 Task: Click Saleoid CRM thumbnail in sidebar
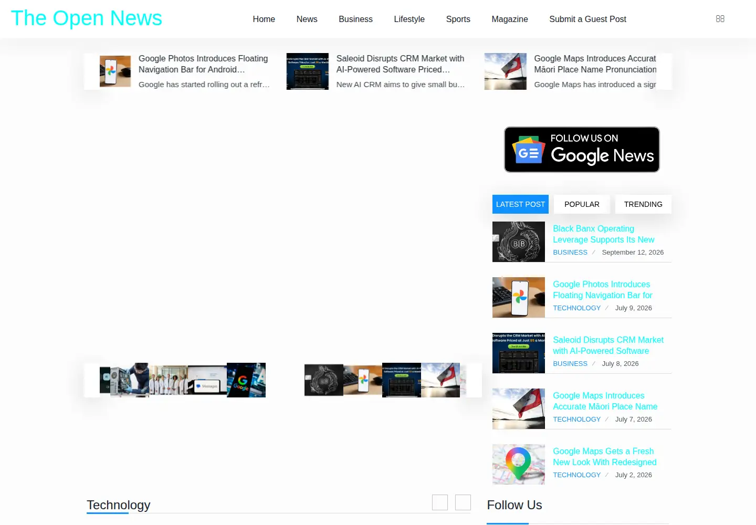[x=519, y=353]
